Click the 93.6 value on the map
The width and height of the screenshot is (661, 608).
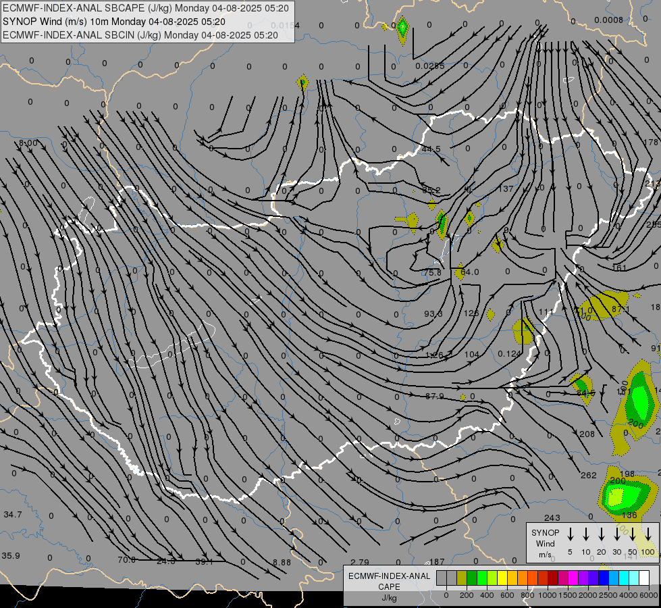[x=433, y=314]
